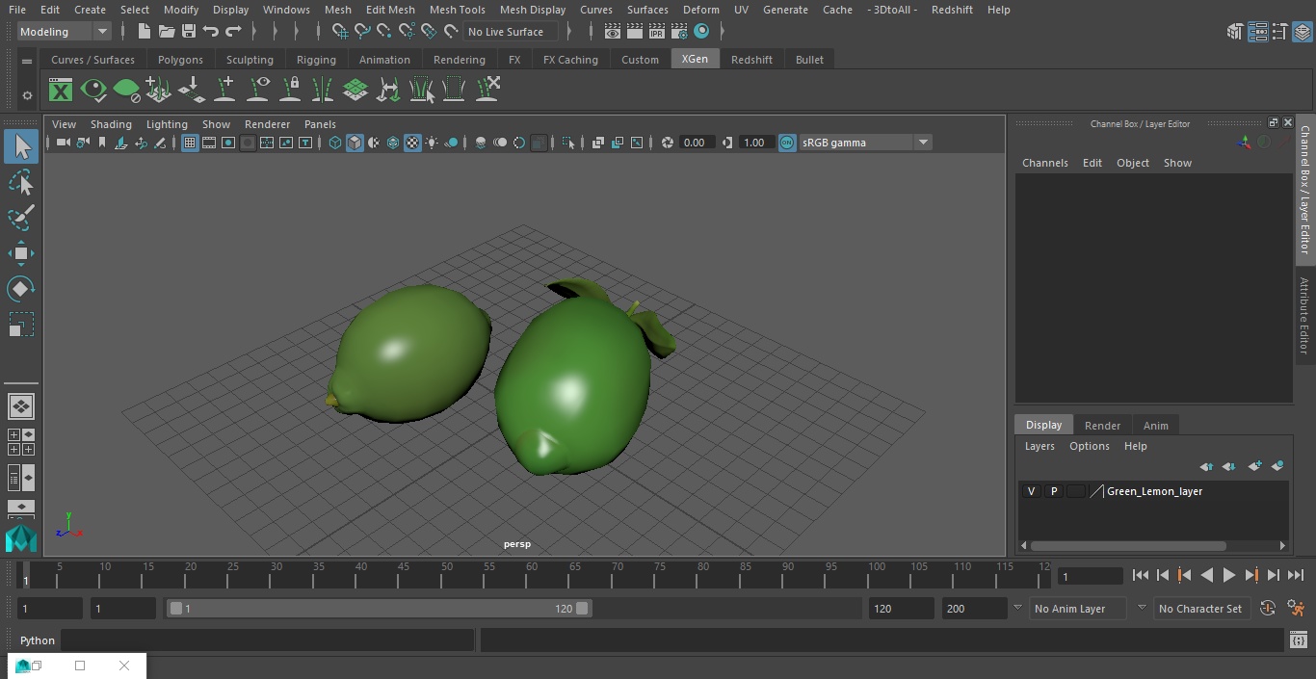
Task: Open the Channels menu in Channel Box
Action: pyautogui.click(x=1045, y=163)
